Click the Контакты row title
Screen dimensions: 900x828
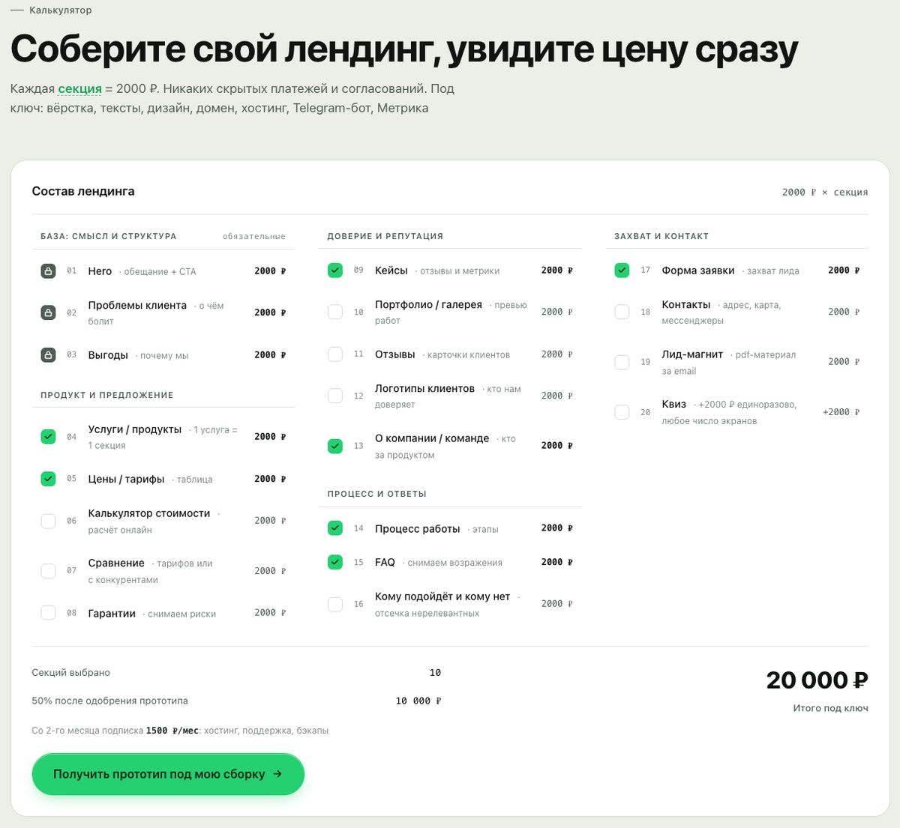pos(686,304)
